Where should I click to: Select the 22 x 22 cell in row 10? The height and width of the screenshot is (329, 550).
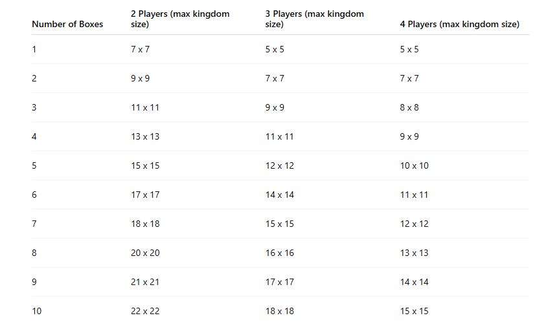pyautogui.click(x=145, y=311)
